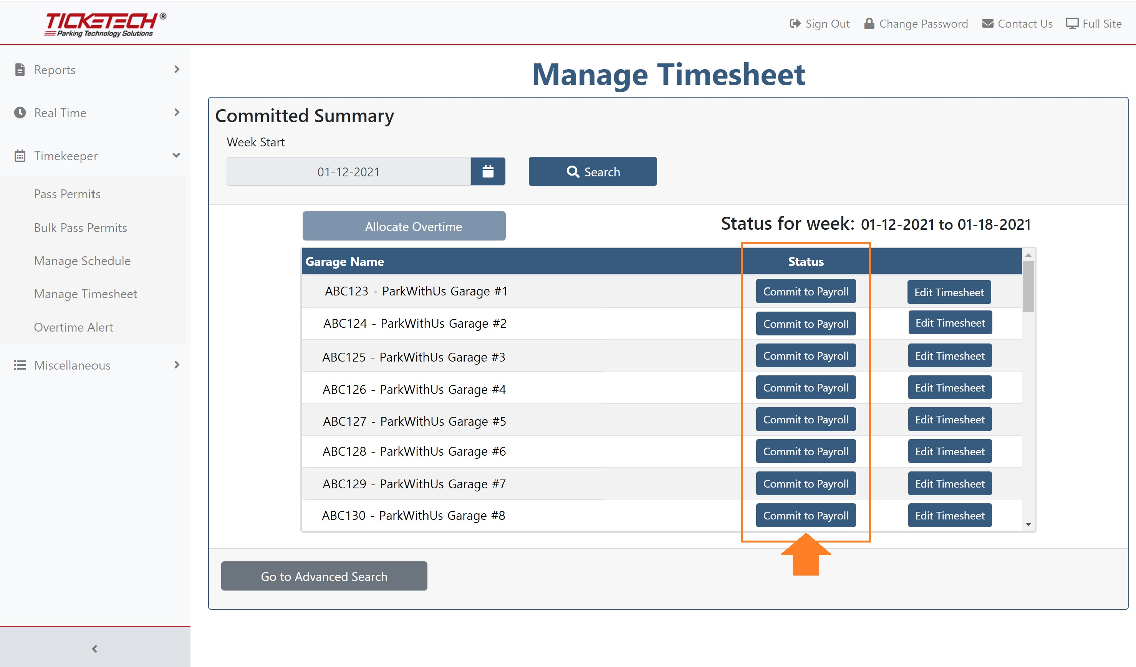Click the Contact Us envelope icon

click(x=987, y=23)
